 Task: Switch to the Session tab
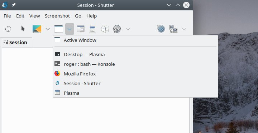tap(16, 43)
